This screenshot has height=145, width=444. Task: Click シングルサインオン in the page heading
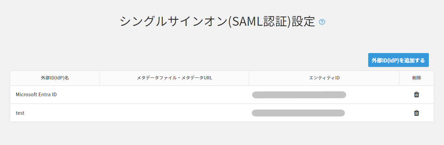coord(174,22)
